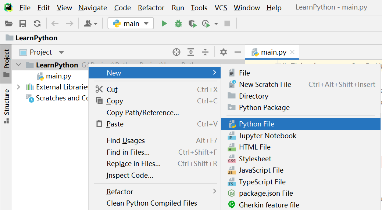Viewport: 382px width, 210px height.
Task: Open the user account dropdown icon
Action: click(x=90, y=23)
